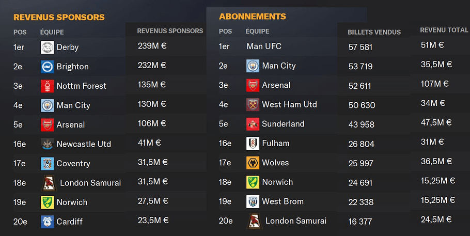
Task: Click the Cardiff bluebird badge
Action: click(48, 222)
